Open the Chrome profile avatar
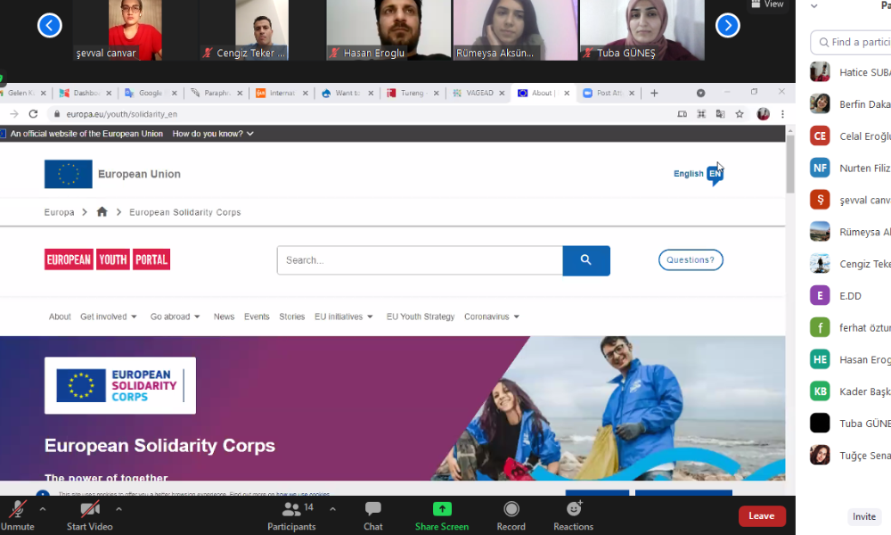Image resolution: width=891 pixels, height=535 pixels. (x=764, y=114)
